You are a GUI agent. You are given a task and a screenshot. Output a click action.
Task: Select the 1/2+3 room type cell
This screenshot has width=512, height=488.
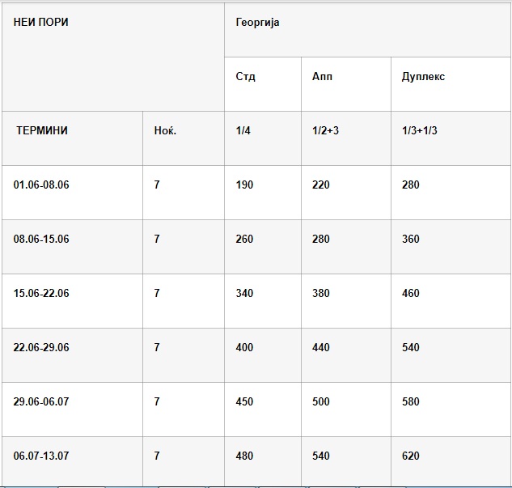(x=325, y=130)
